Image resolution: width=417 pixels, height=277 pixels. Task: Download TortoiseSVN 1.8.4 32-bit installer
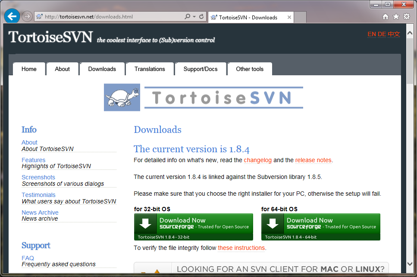pos(194,227)
